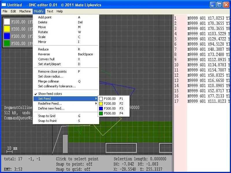Select the Rotate command

tap(66, 32)
